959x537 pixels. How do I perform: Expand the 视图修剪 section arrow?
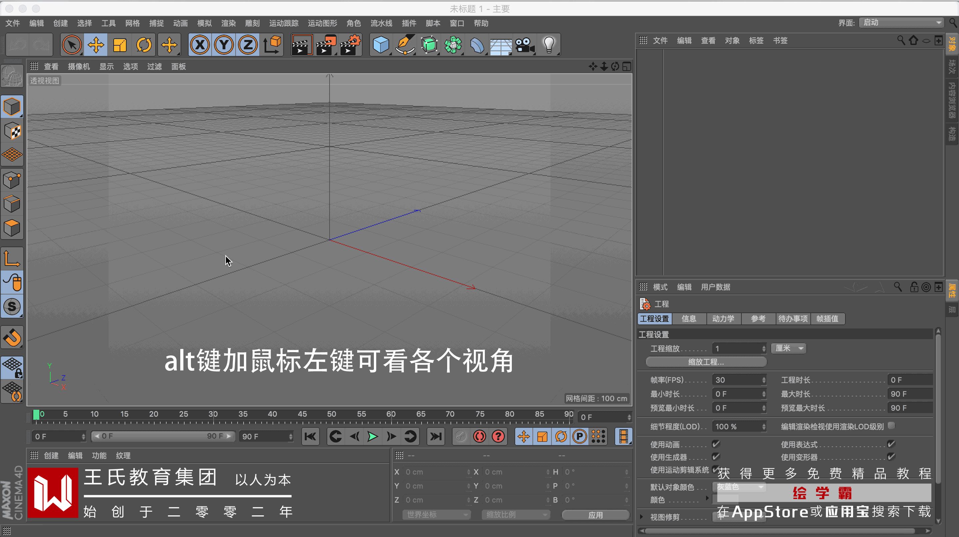[x=641, y=517]
